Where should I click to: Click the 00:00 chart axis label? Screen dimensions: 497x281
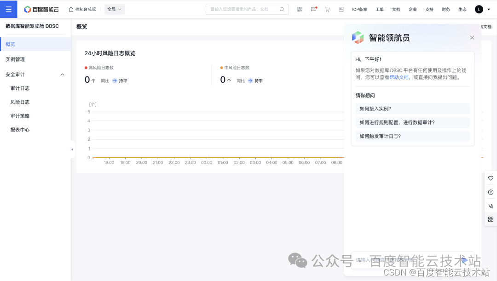tap(207, 162)
